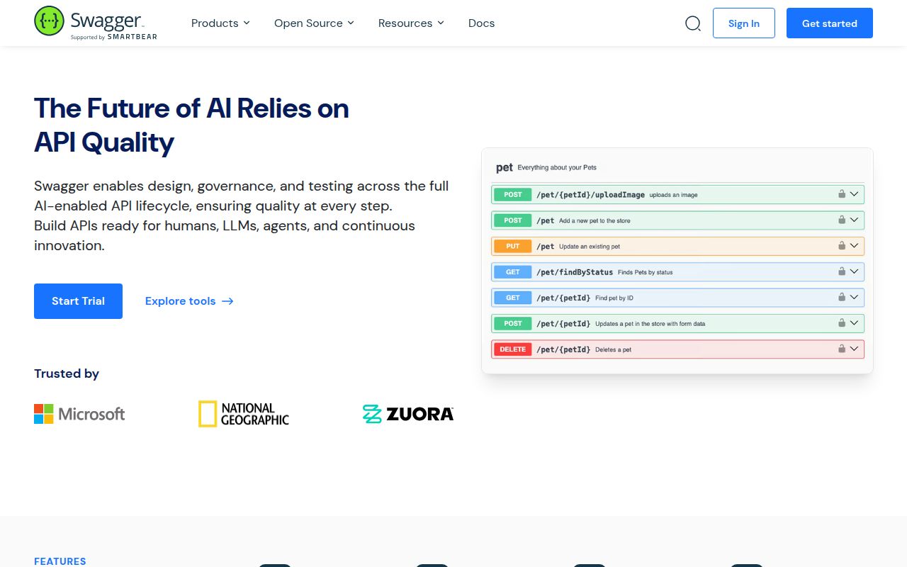Click the Get started button

pyautogui.click(x=830, y=23)
